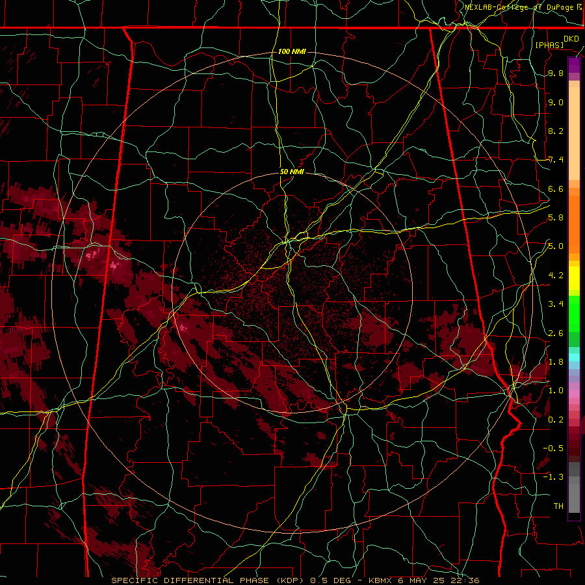Pick the purple swatch atop the color bar
585x585 pixels.
coord(574,65)
